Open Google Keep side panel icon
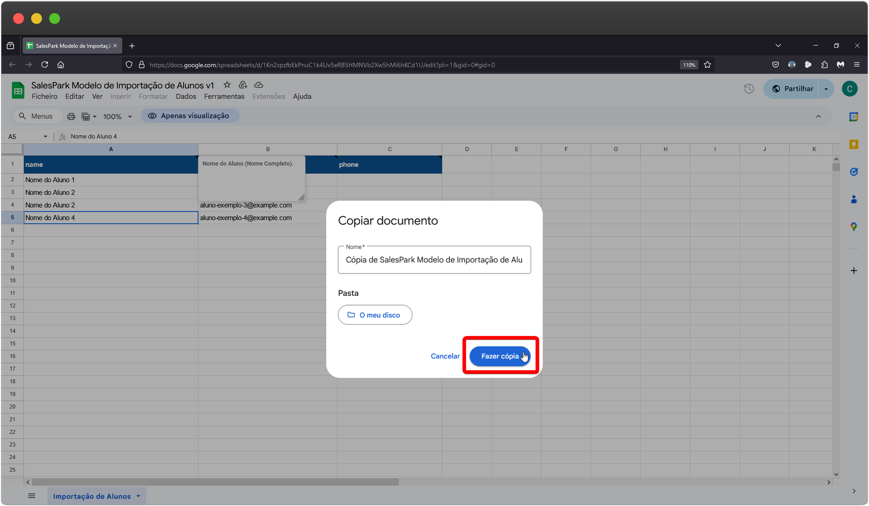The height and width of the screenshot is (506, 869). [x=853, y=144]
